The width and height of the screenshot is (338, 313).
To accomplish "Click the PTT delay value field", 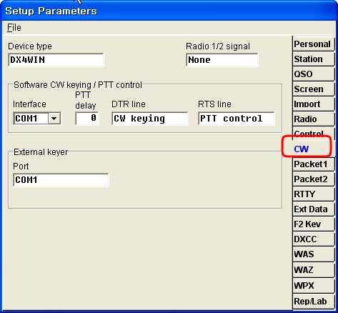I will coord(87,118).
